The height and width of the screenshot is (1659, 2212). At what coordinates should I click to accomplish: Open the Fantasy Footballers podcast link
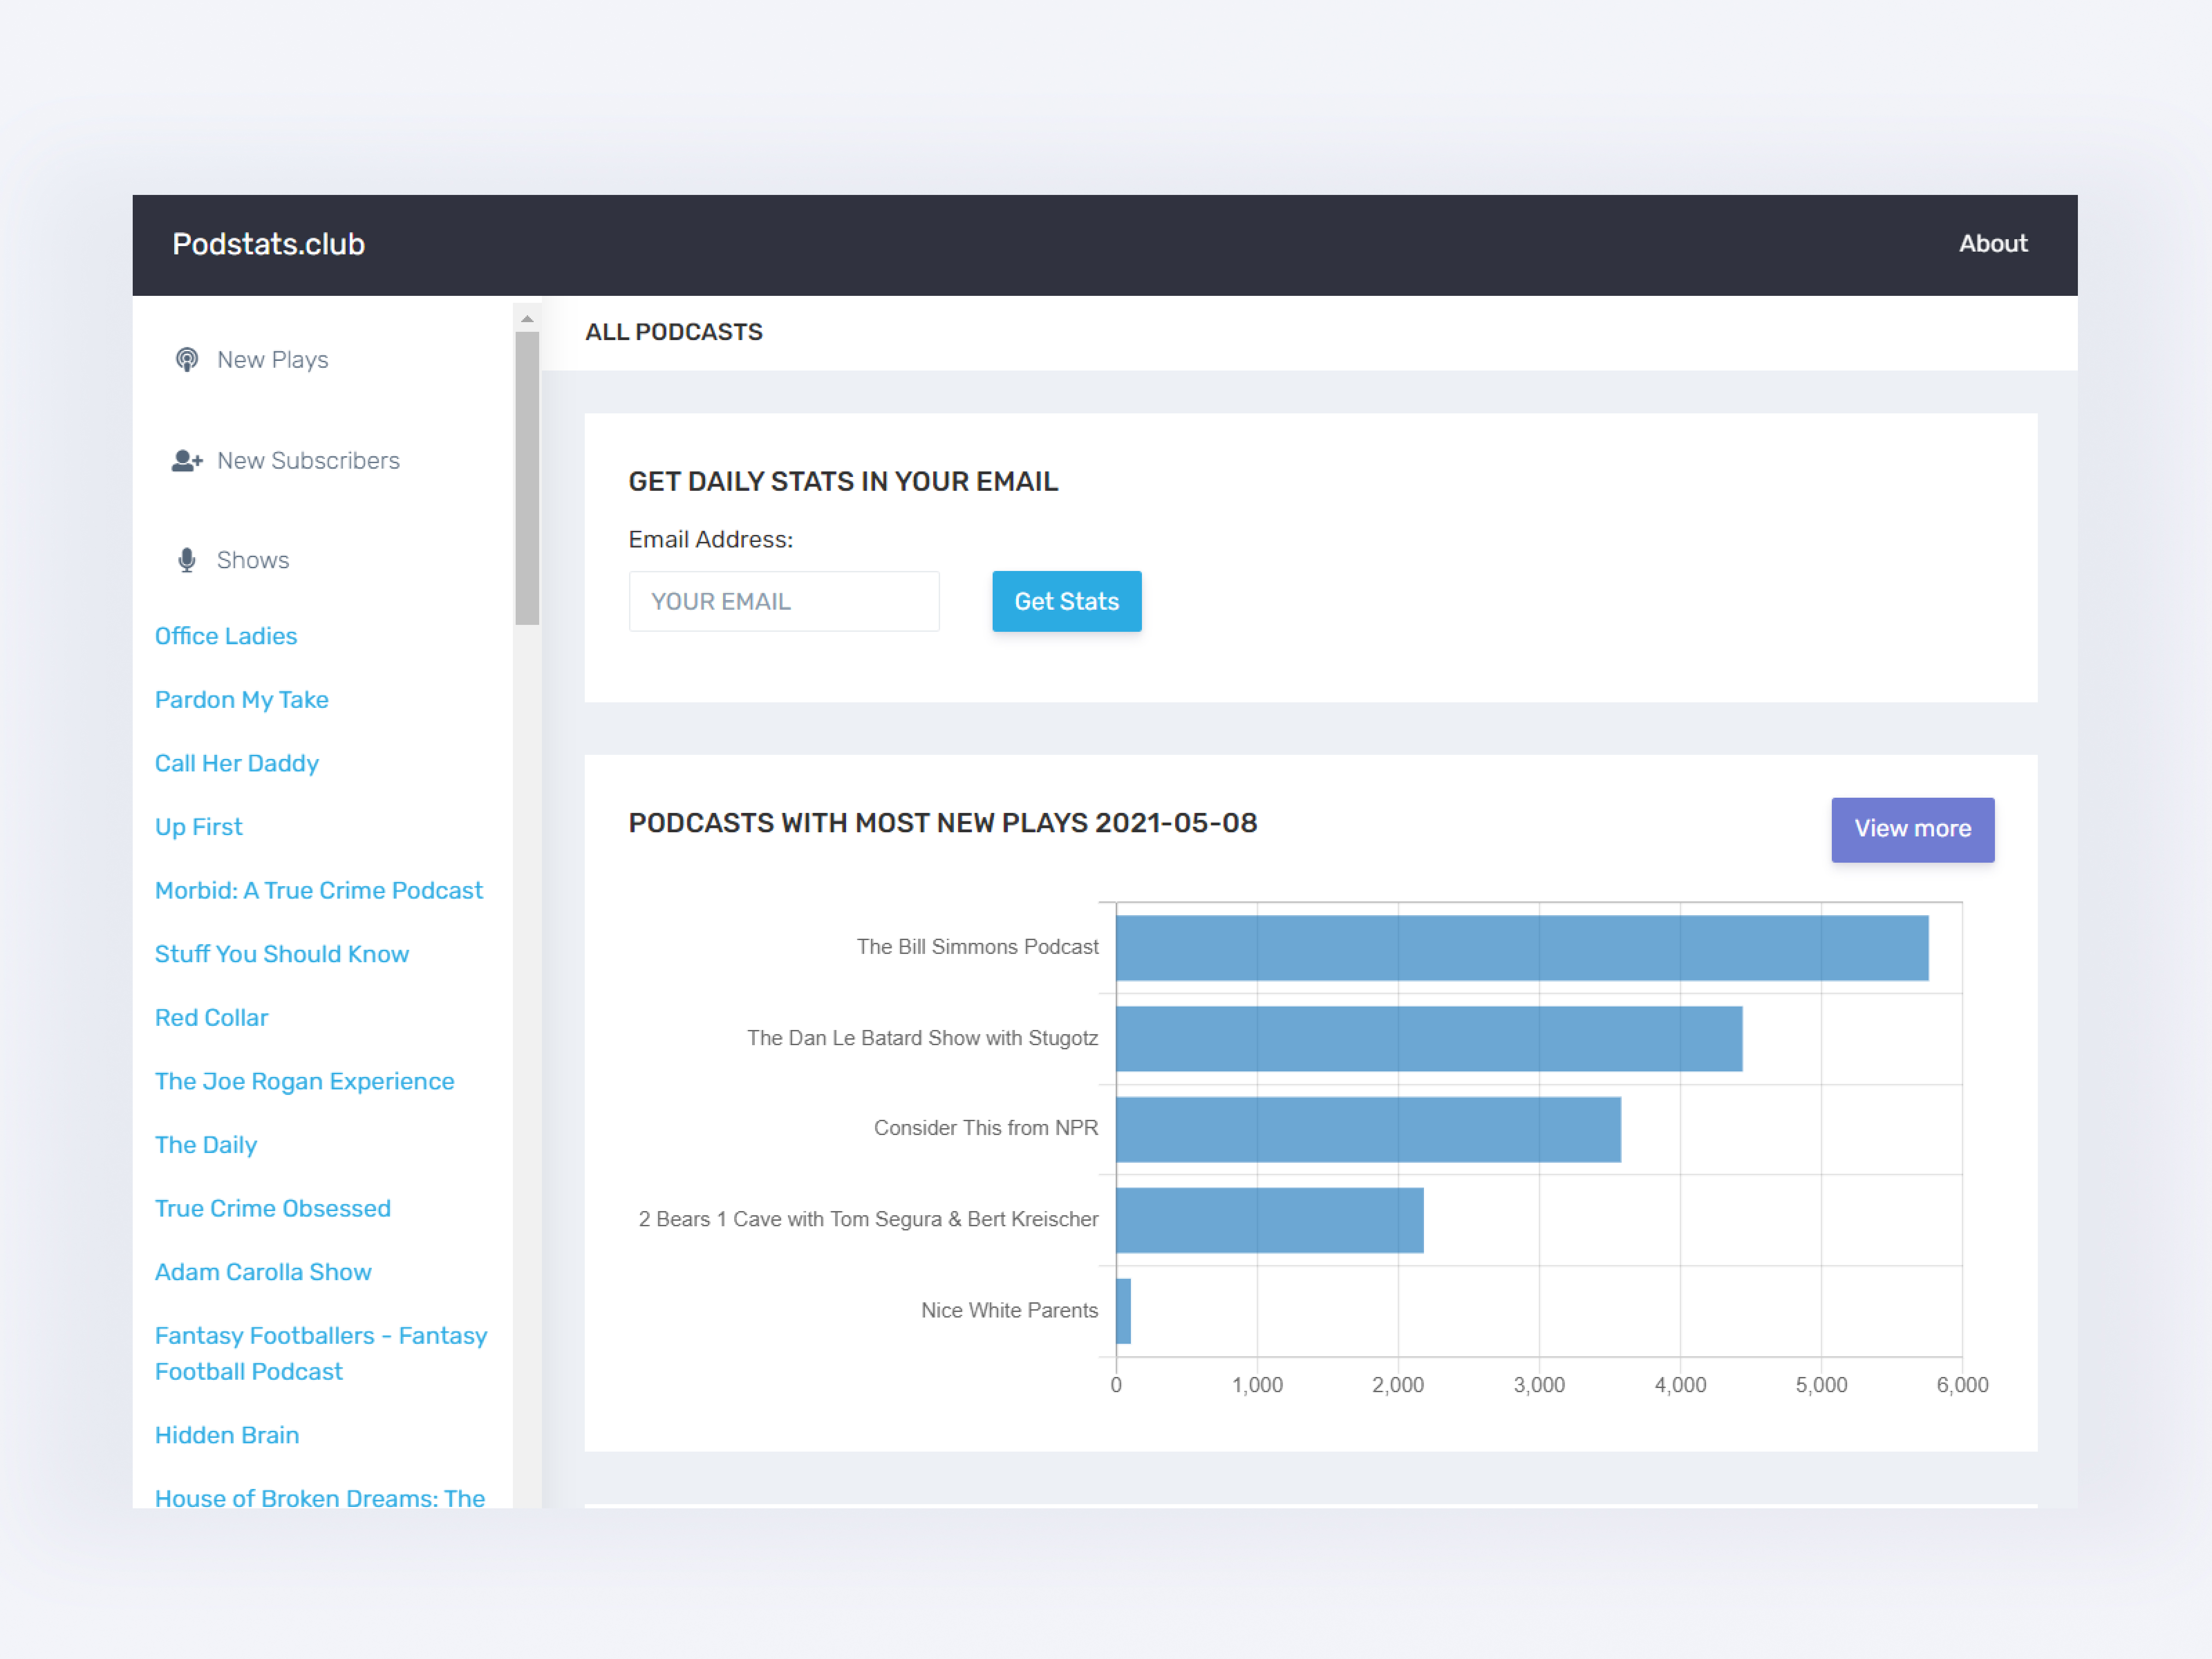tap(321, 1354)
